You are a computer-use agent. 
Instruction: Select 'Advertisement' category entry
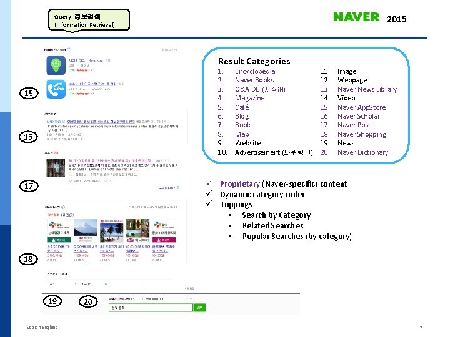(274, 152)
